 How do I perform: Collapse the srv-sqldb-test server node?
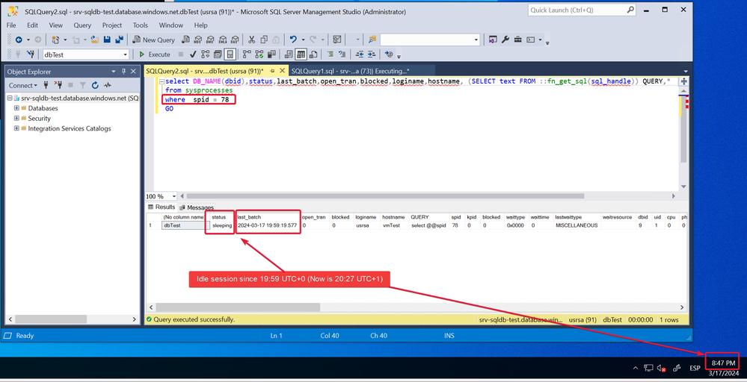10,98
